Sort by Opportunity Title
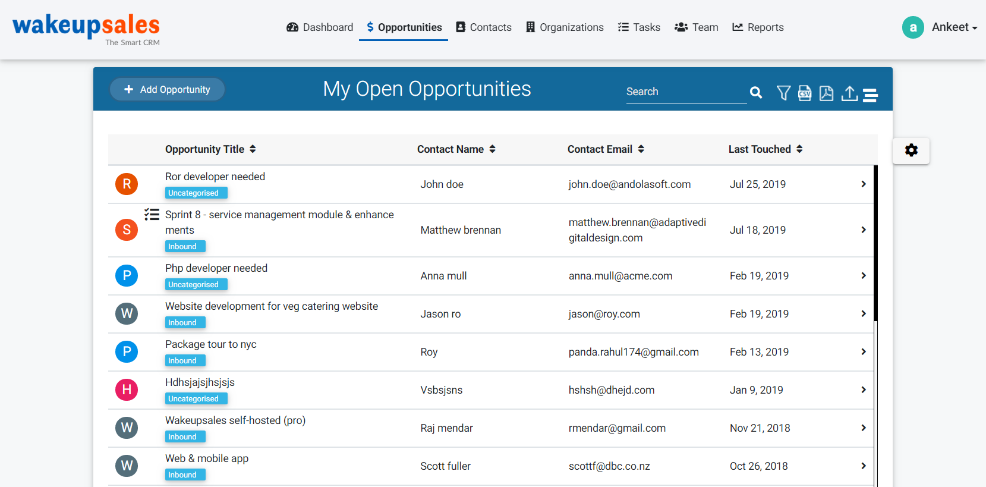This screenshot has width=986, height=487. tap(210, 149)
